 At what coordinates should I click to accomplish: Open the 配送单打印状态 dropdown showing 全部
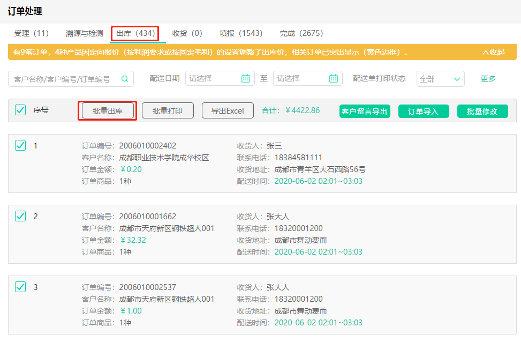click(x=440, y=78)
